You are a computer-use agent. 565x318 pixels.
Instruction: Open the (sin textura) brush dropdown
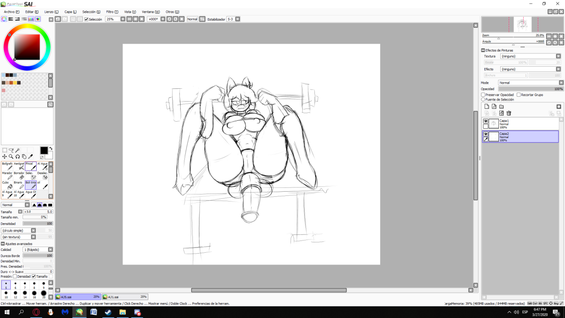coord(19,237)
